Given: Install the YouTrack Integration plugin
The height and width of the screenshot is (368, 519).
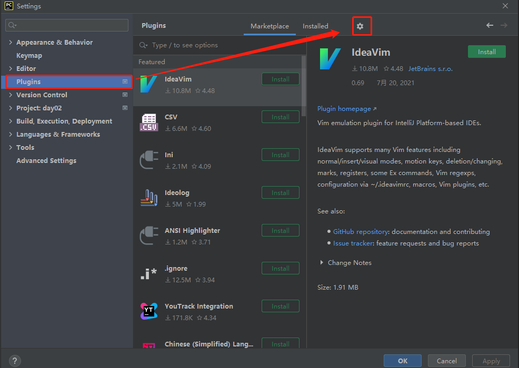Looking at the screenshot, I should click(281, 306).
